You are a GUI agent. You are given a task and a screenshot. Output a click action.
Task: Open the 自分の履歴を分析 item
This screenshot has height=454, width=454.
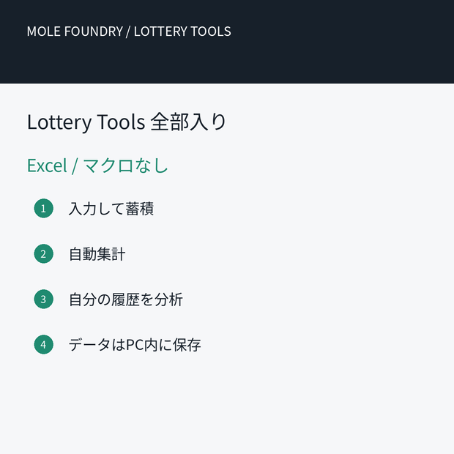click(x=125, y=299)
